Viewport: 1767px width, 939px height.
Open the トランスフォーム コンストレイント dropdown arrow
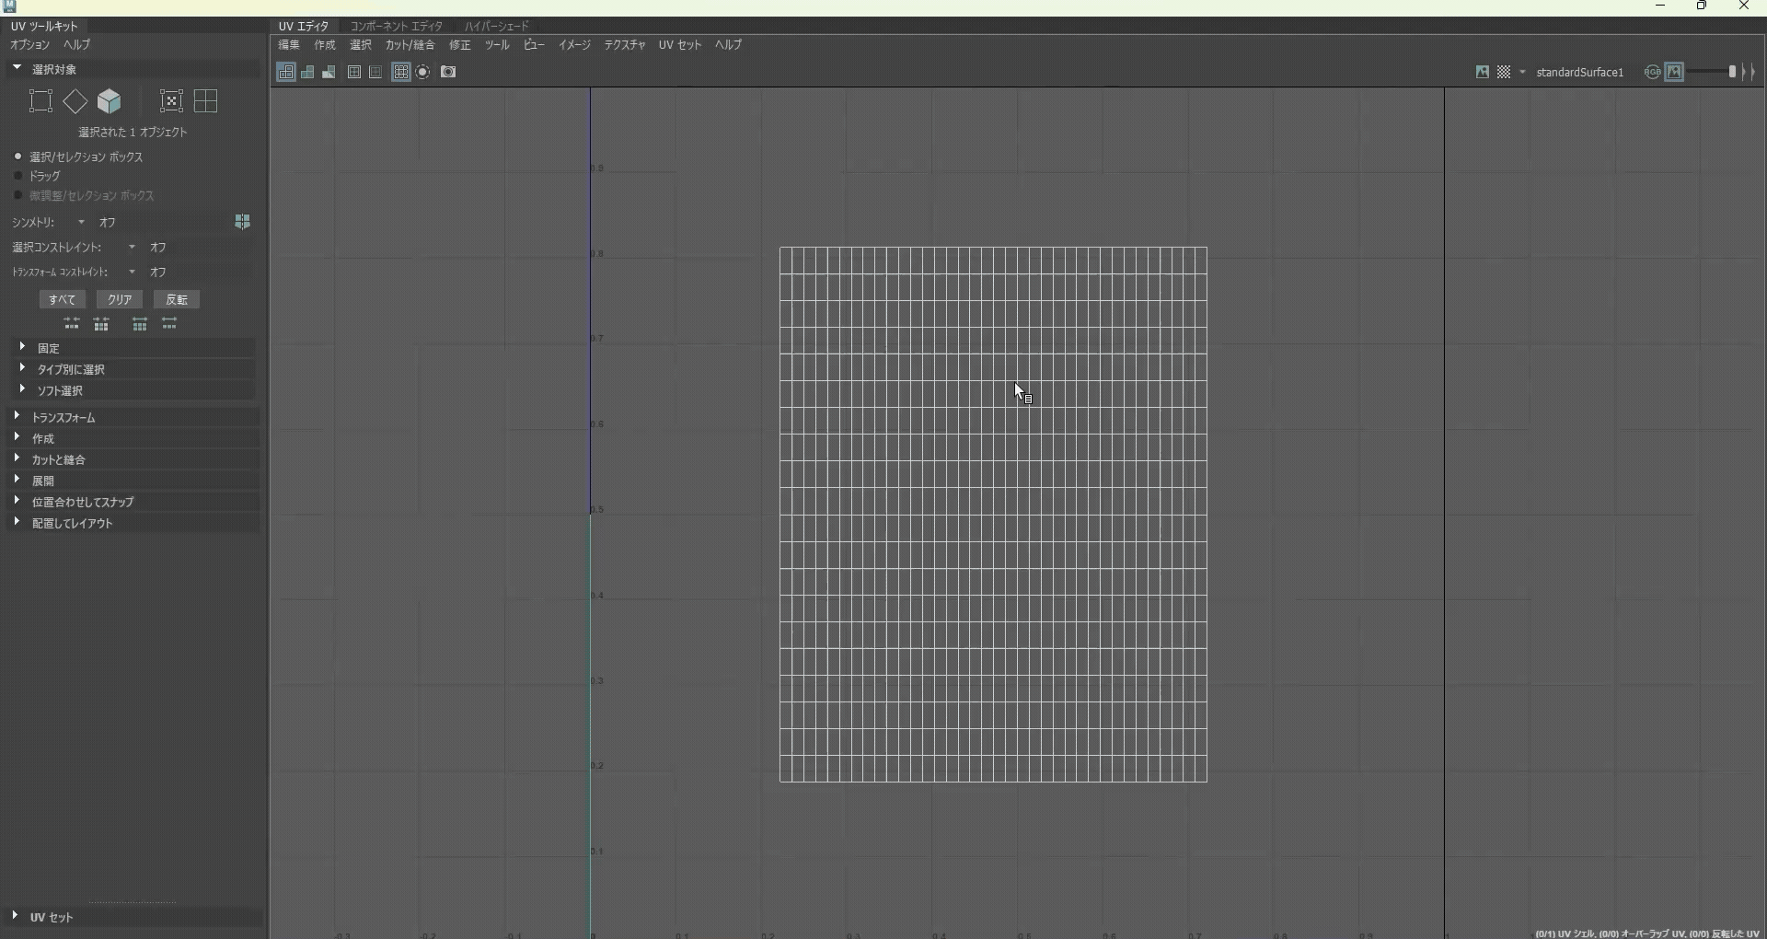click(x=133, y=272)
